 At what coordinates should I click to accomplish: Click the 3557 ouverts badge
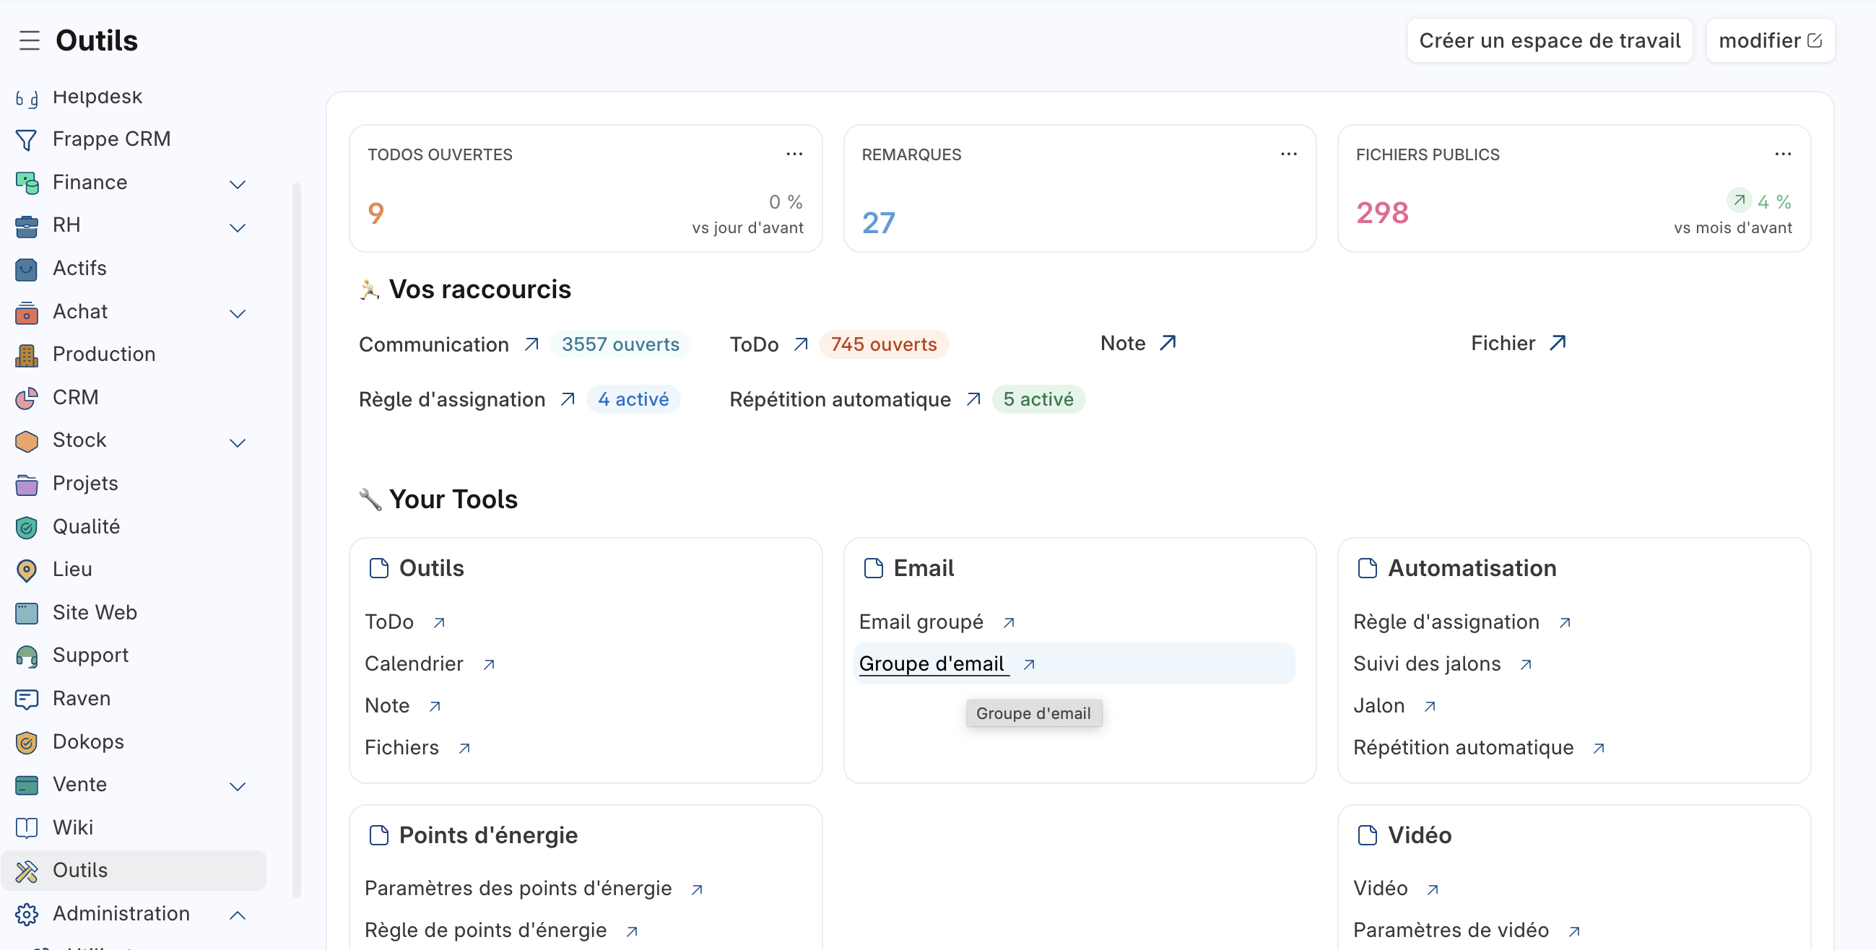pos(620,344)
